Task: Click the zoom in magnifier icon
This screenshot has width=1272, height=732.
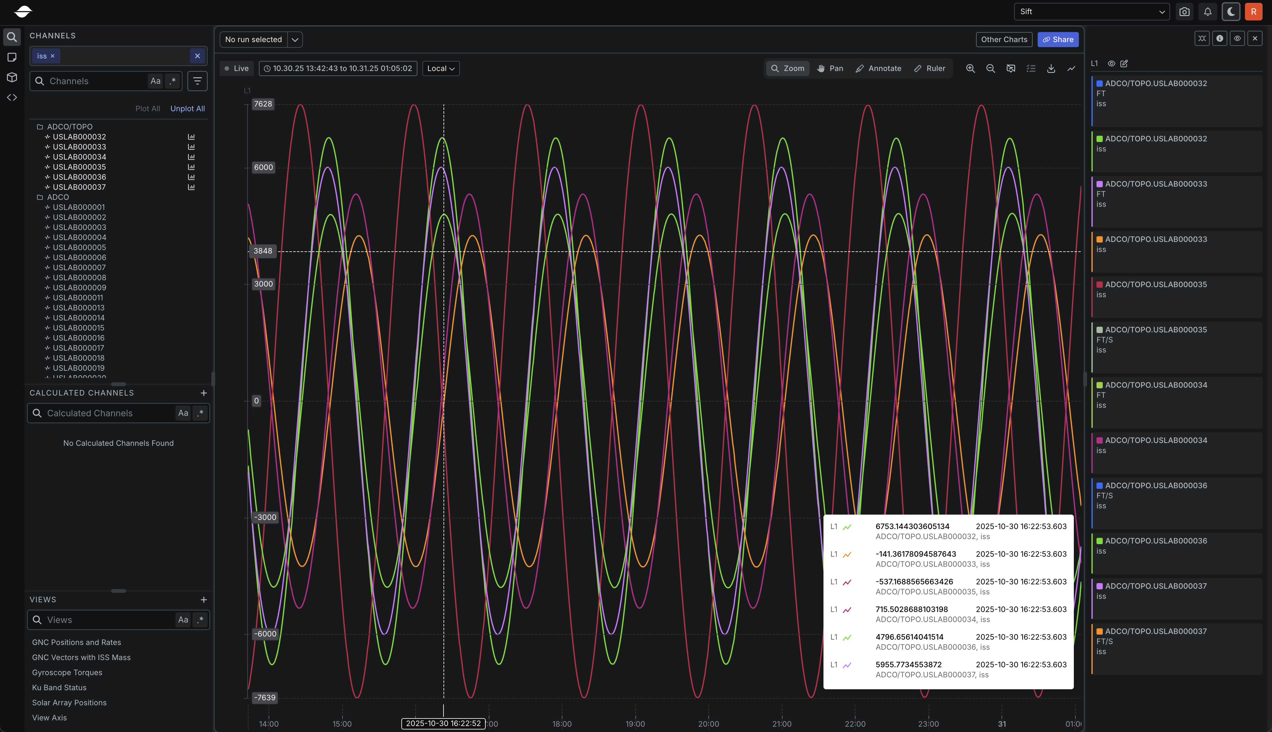Action: (970, 68)
